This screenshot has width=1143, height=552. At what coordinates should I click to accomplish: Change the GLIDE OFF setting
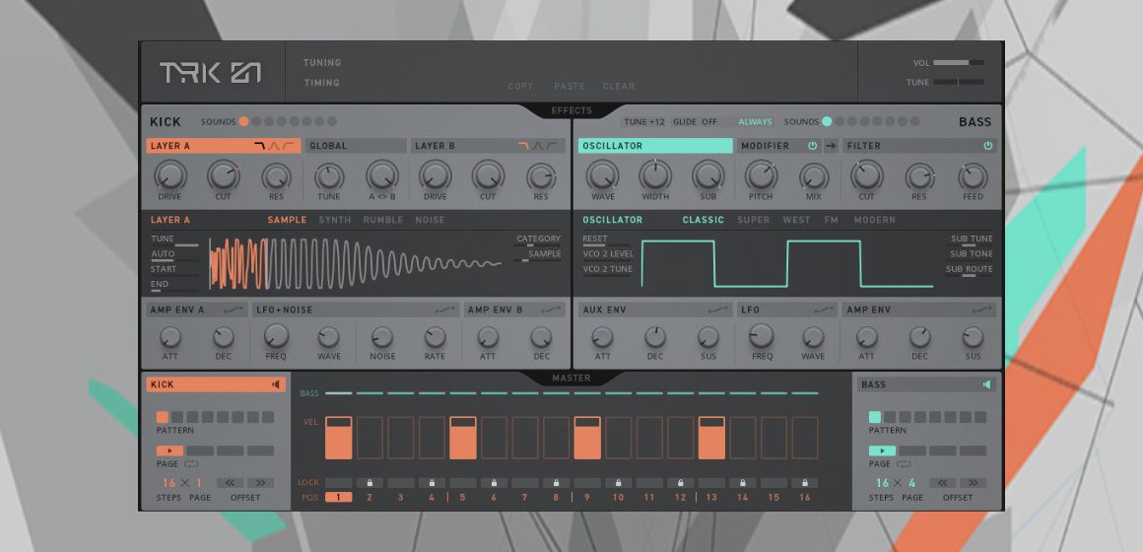point(695,122)
